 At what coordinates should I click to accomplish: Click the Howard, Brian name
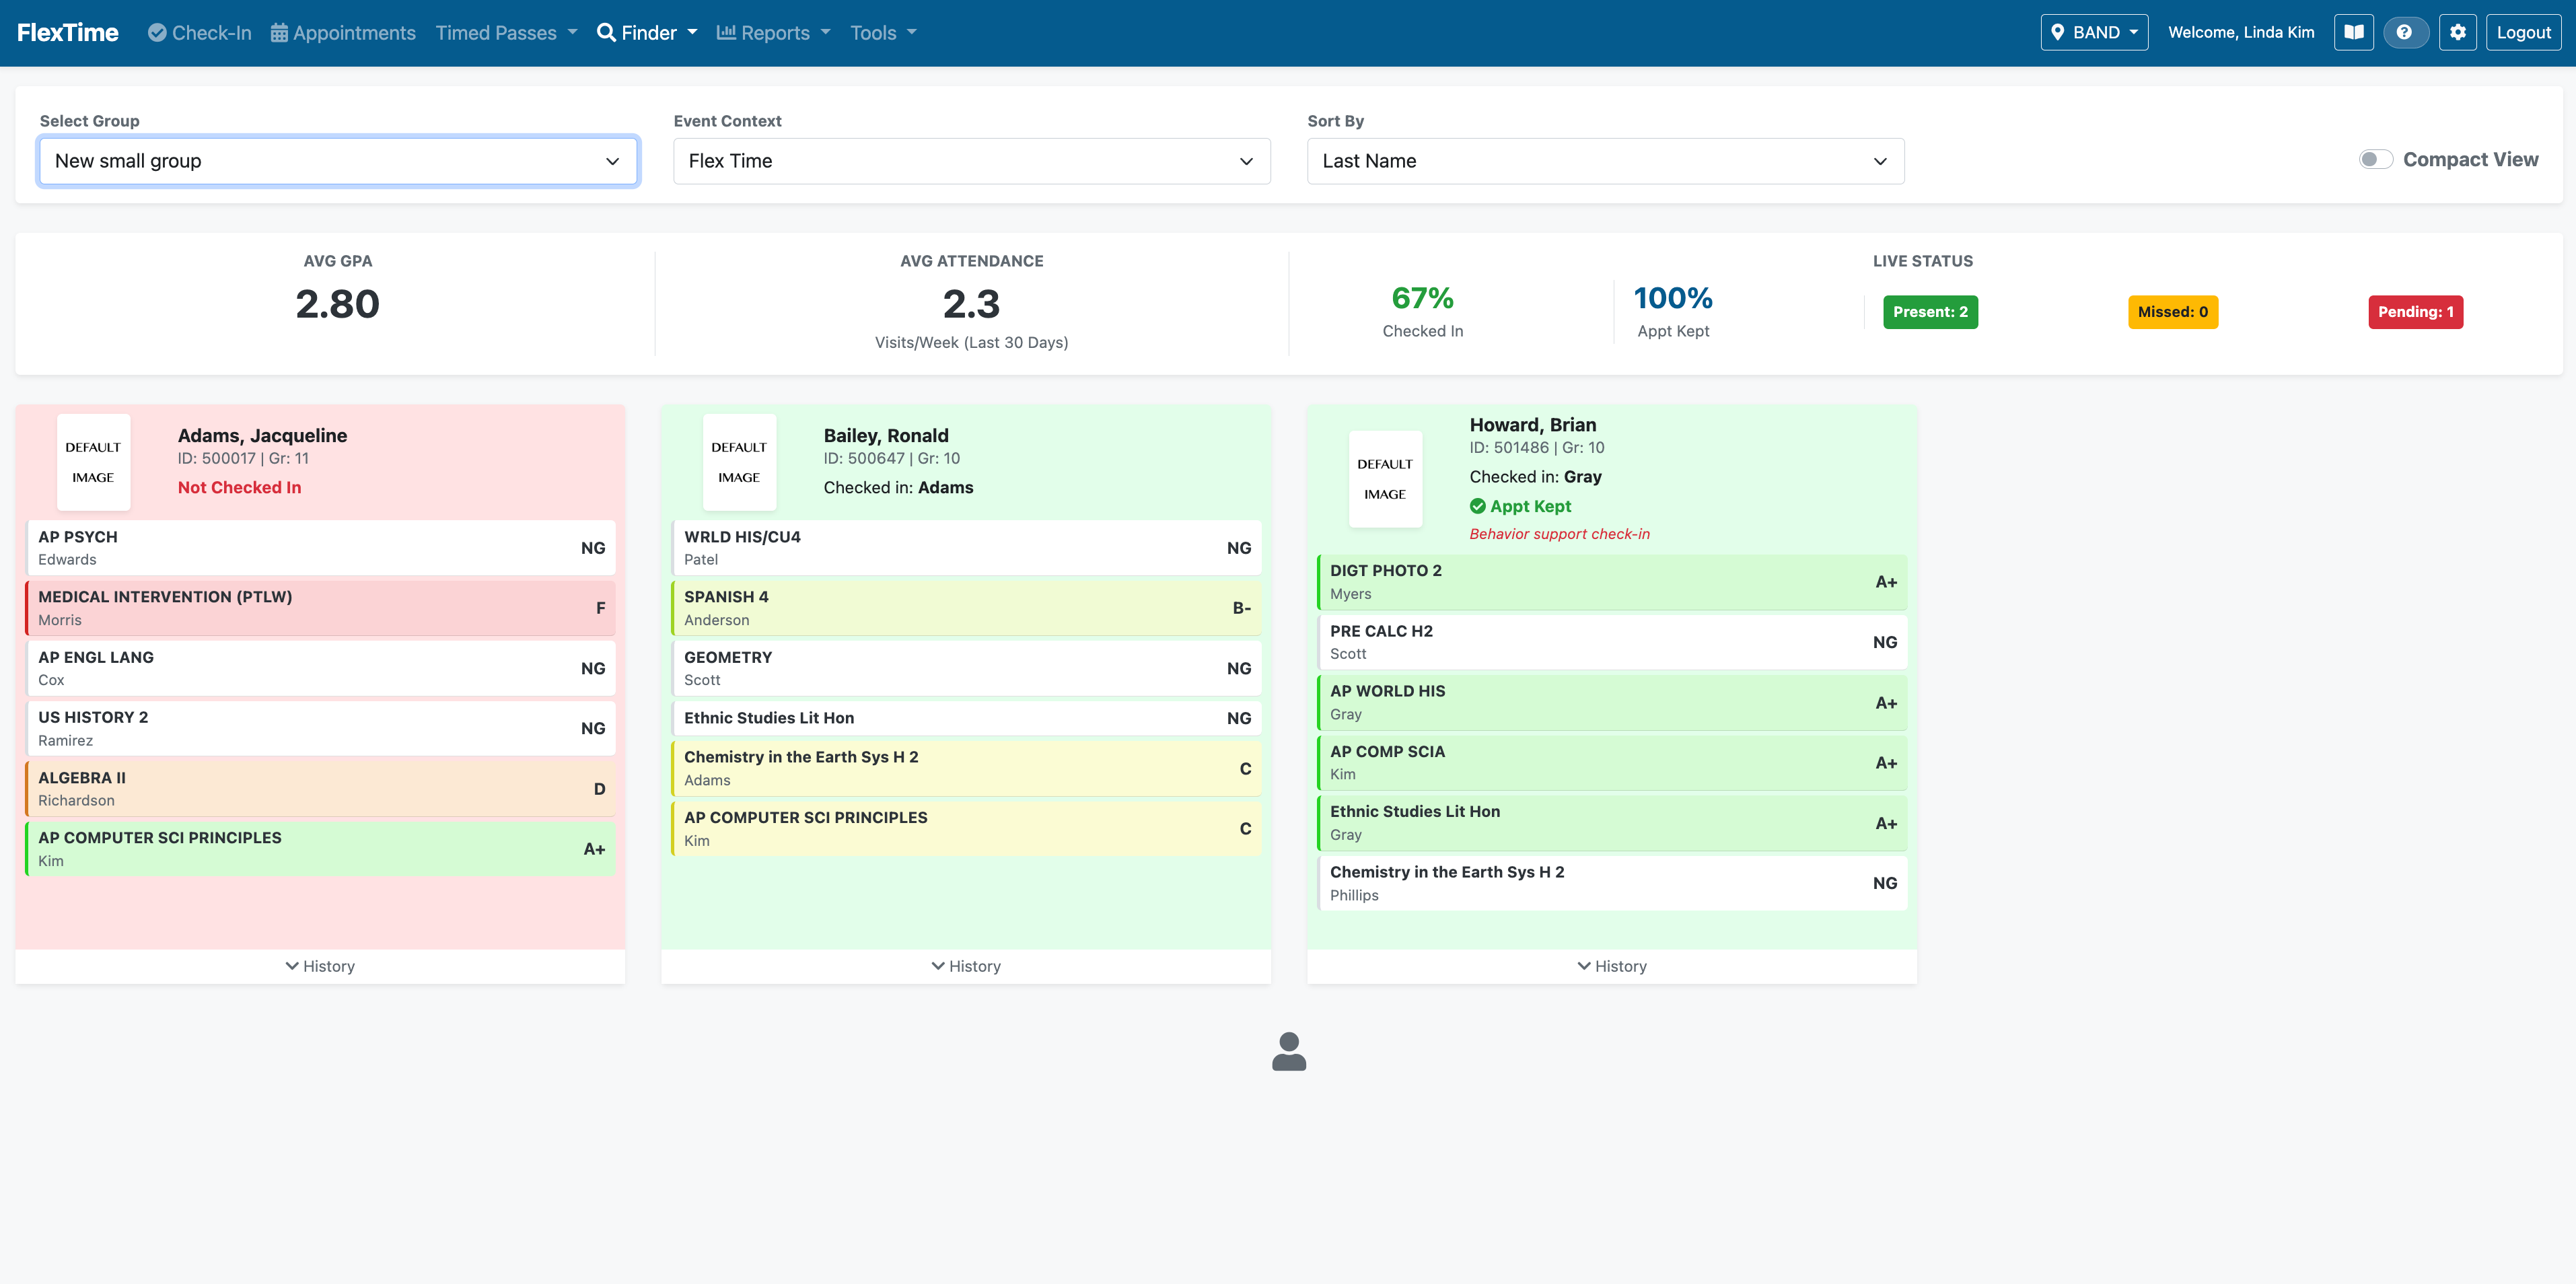[x=1533, y=425]
